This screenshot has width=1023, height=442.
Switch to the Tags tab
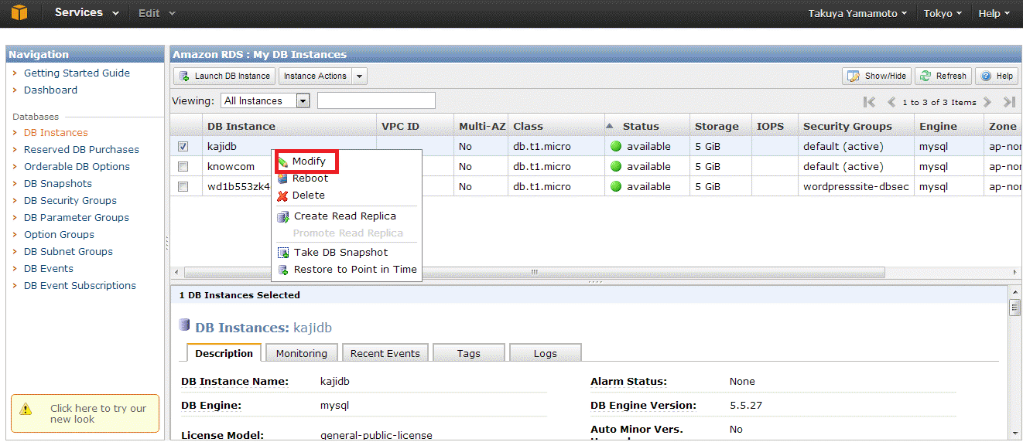469,353
